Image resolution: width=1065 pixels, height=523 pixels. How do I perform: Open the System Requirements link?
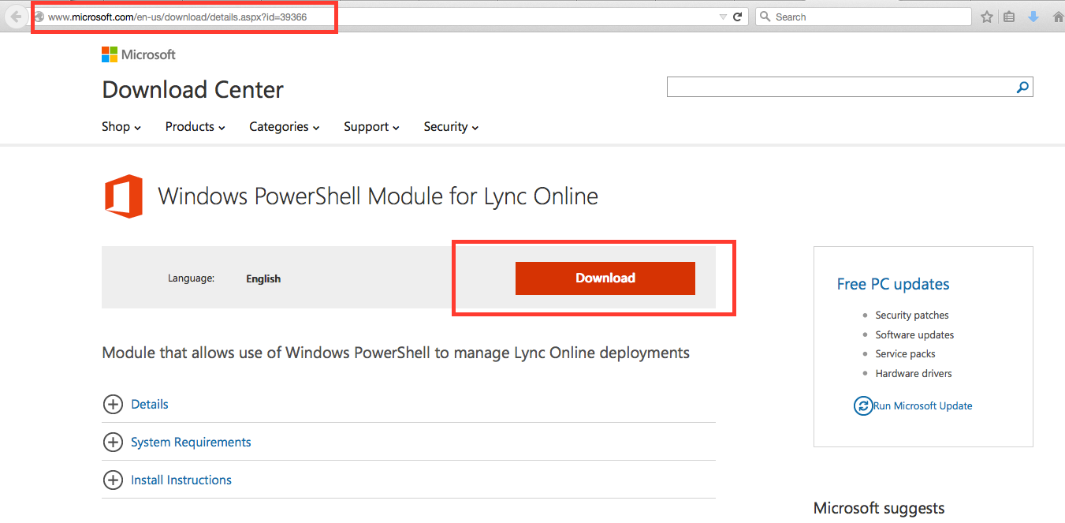191,443
